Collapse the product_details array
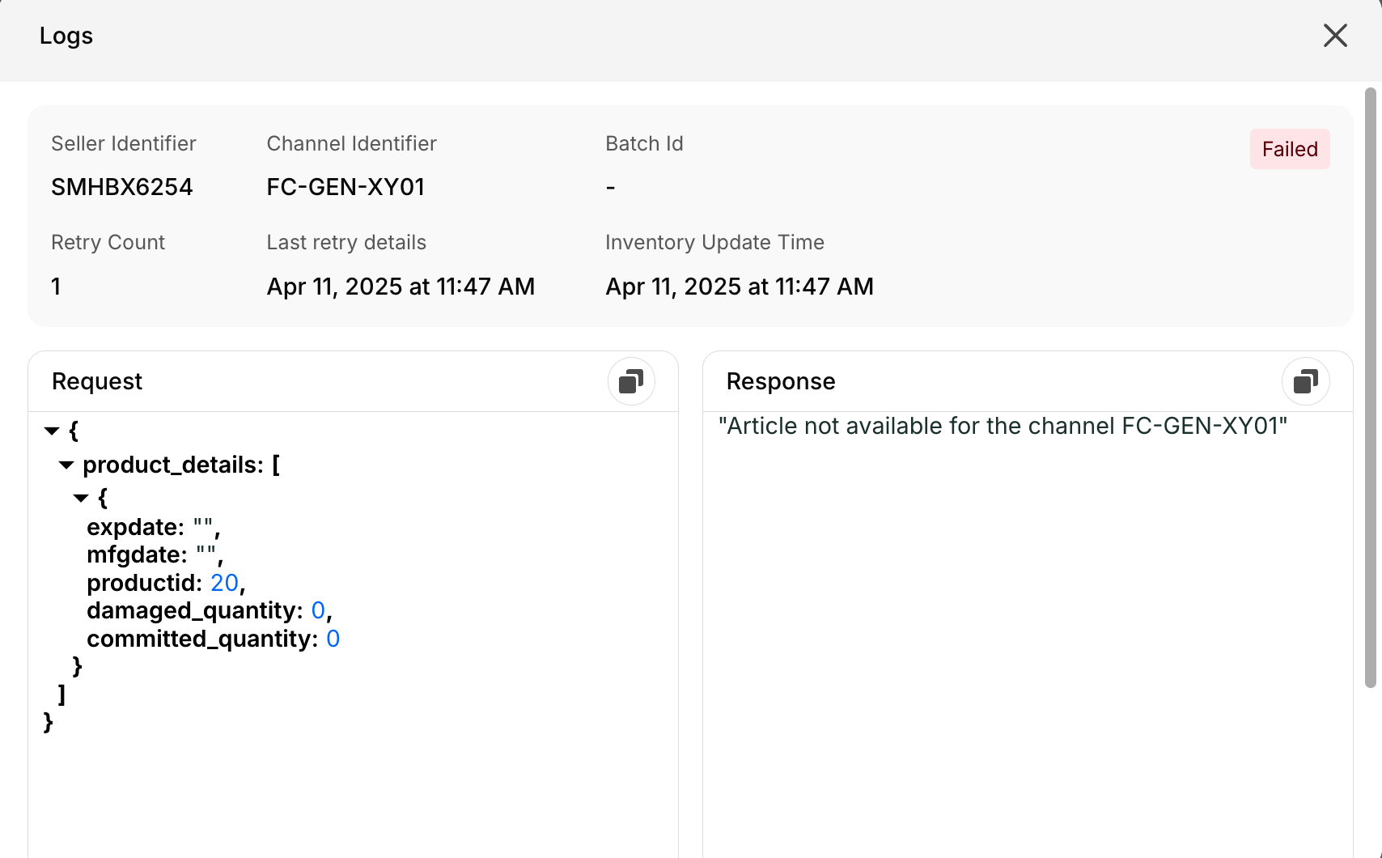The height and width of the screenshot is (858, 1382). (x=66, y=465)
